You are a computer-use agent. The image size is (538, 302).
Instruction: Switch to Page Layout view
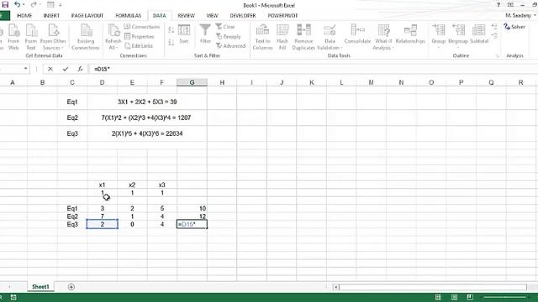(454, 297)
